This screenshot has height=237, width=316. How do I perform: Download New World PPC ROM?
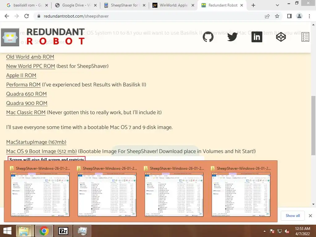tap(31, 66)
